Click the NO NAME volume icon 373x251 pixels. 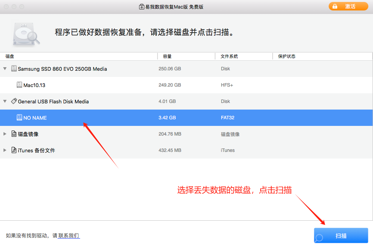pyautogui.click(x=19, y=118)
